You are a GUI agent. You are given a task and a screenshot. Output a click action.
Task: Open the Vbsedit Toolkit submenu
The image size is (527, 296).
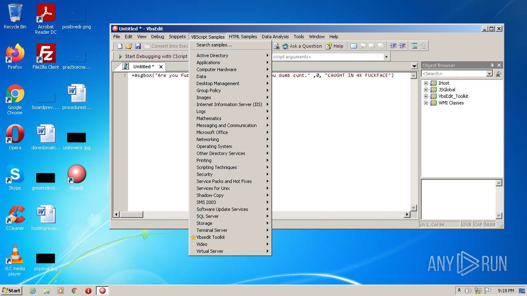230,237
